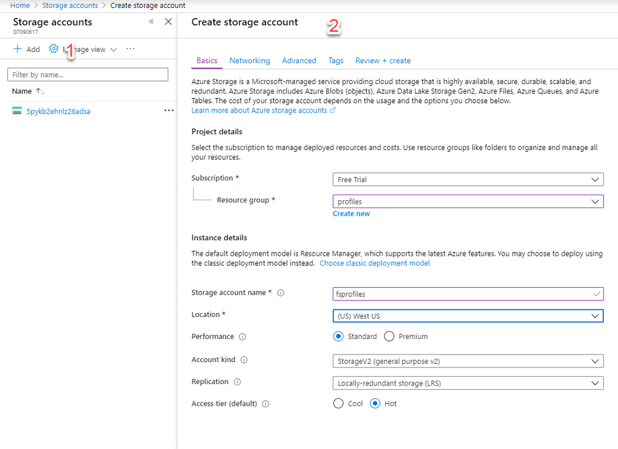Select the Premium performance radio button
Image resolution: width=618 pixels, height=449 pixels.
click(389, 337)
